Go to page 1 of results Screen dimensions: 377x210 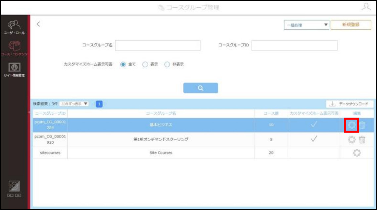click(99, 104)
